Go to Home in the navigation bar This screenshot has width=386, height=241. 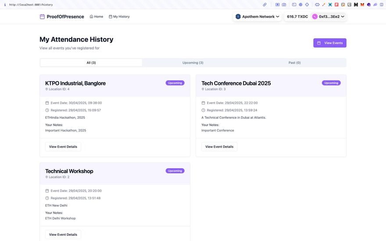96,17
